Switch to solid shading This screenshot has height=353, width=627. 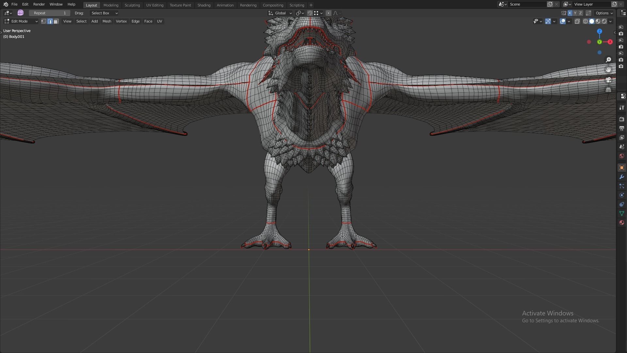click(x=592, y=21)
